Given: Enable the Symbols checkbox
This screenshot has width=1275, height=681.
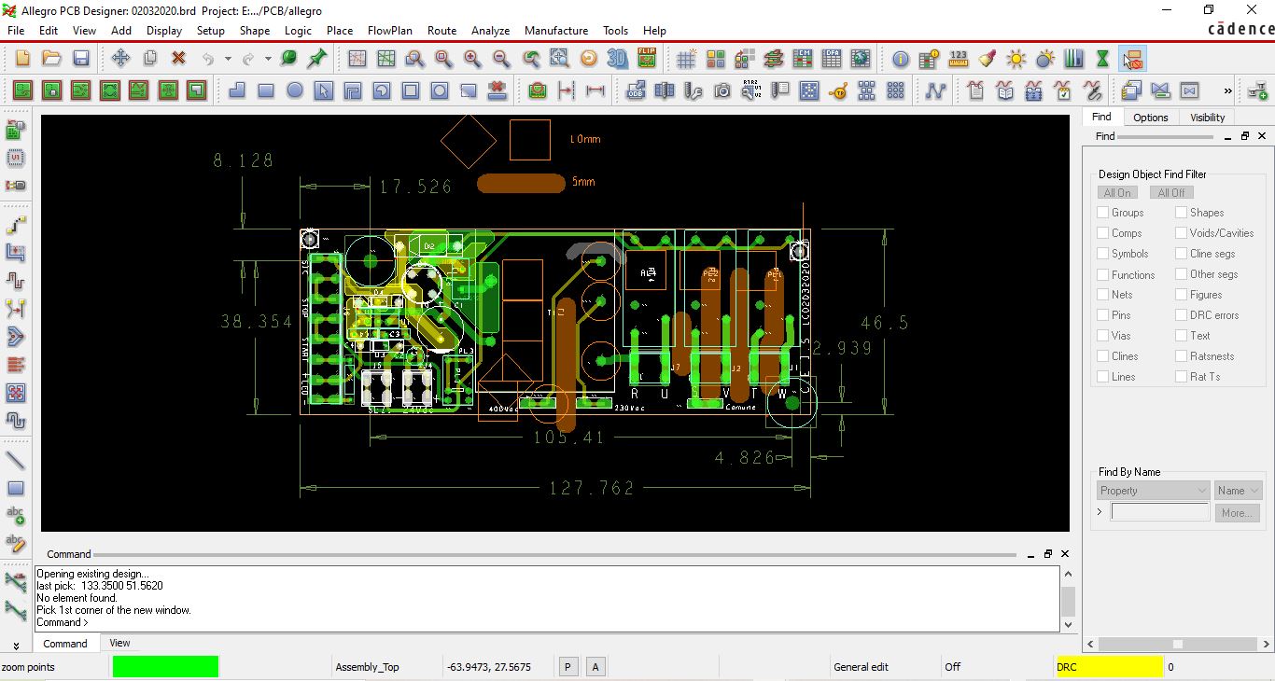Looking at the screenshot, I should click(1103, 254).
